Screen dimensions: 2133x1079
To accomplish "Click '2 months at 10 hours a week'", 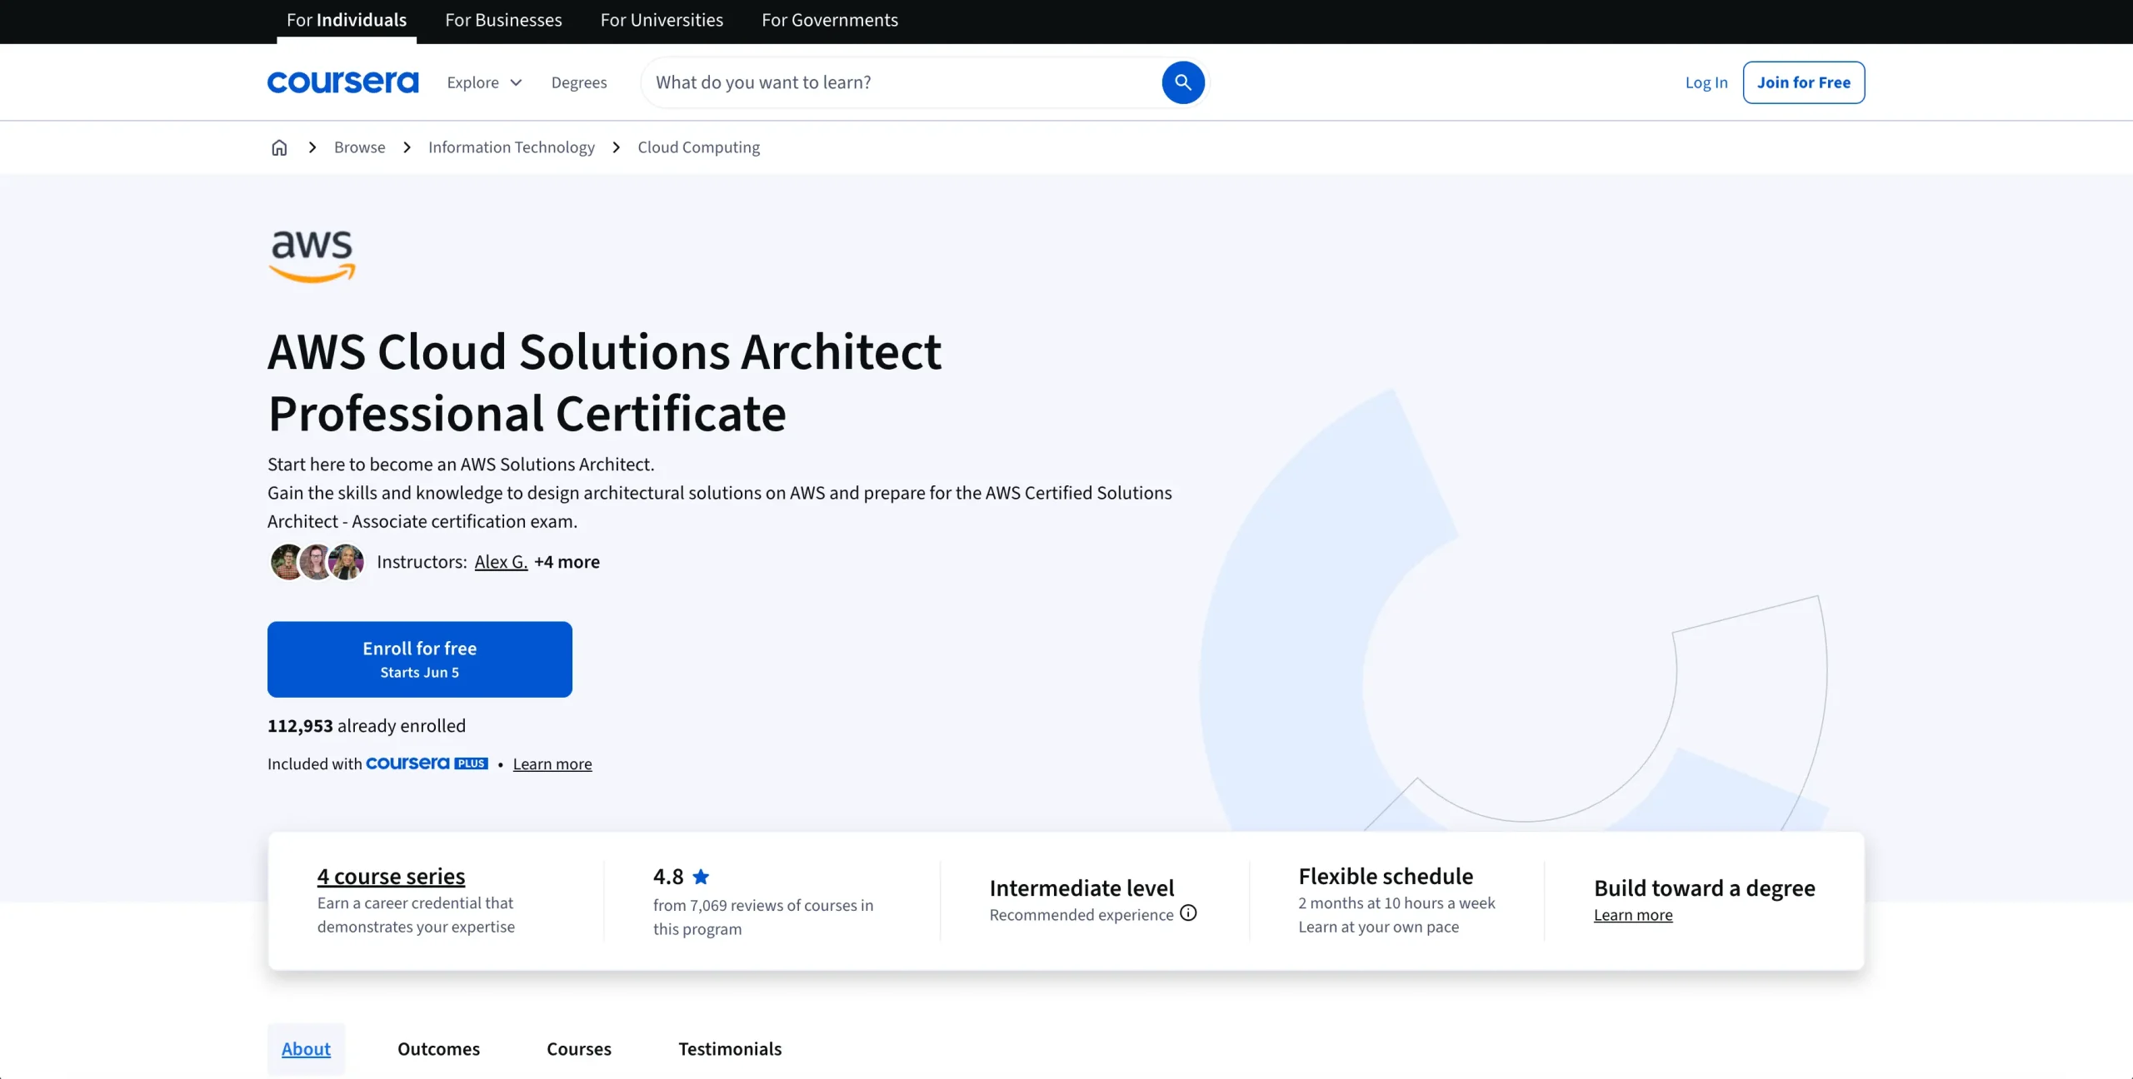I will (1396, 903).
